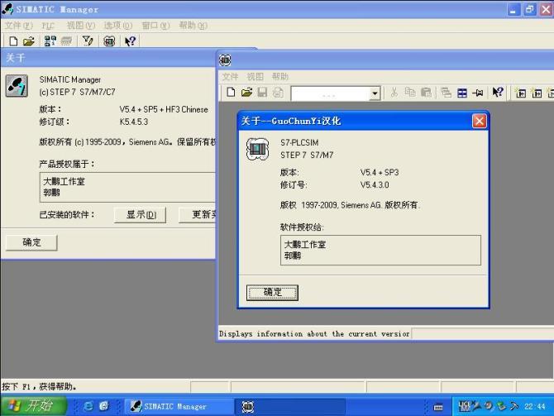Click the Always on Top pin icon in S7-PLCSIM
The height and width of the screenshot is (416, 554).
point(478,93)
